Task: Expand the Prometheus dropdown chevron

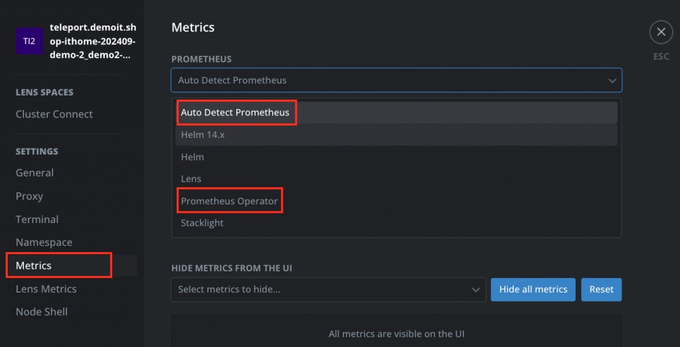Action: coord(612,80)
